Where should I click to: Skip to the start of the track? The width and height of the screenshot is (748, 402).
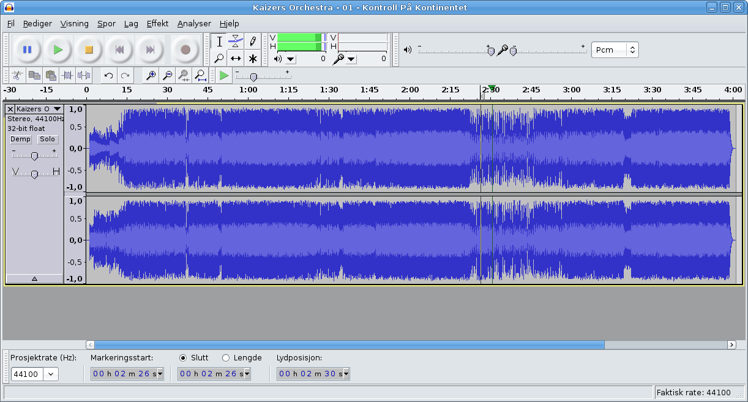pos(120,50)
